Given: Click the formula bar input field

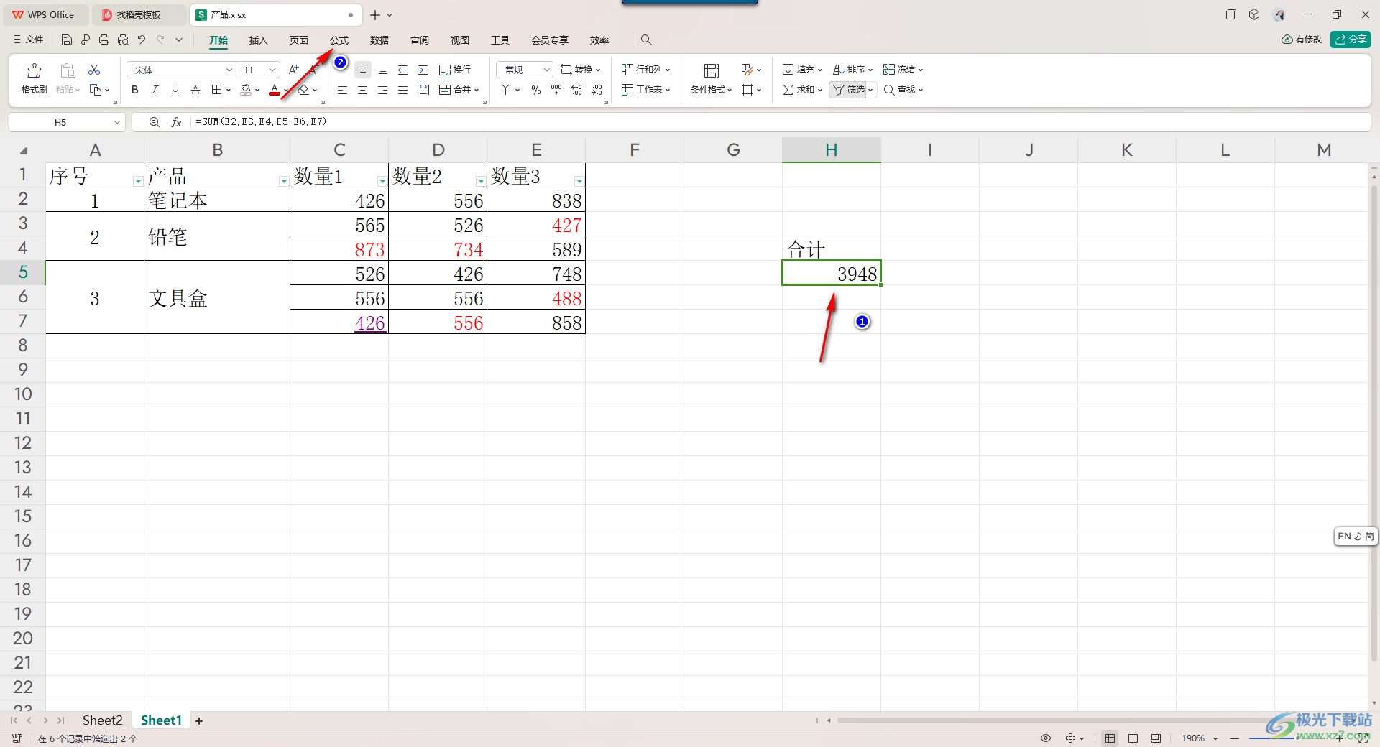Looking at the screenshot, I should [x=780, y=122].
